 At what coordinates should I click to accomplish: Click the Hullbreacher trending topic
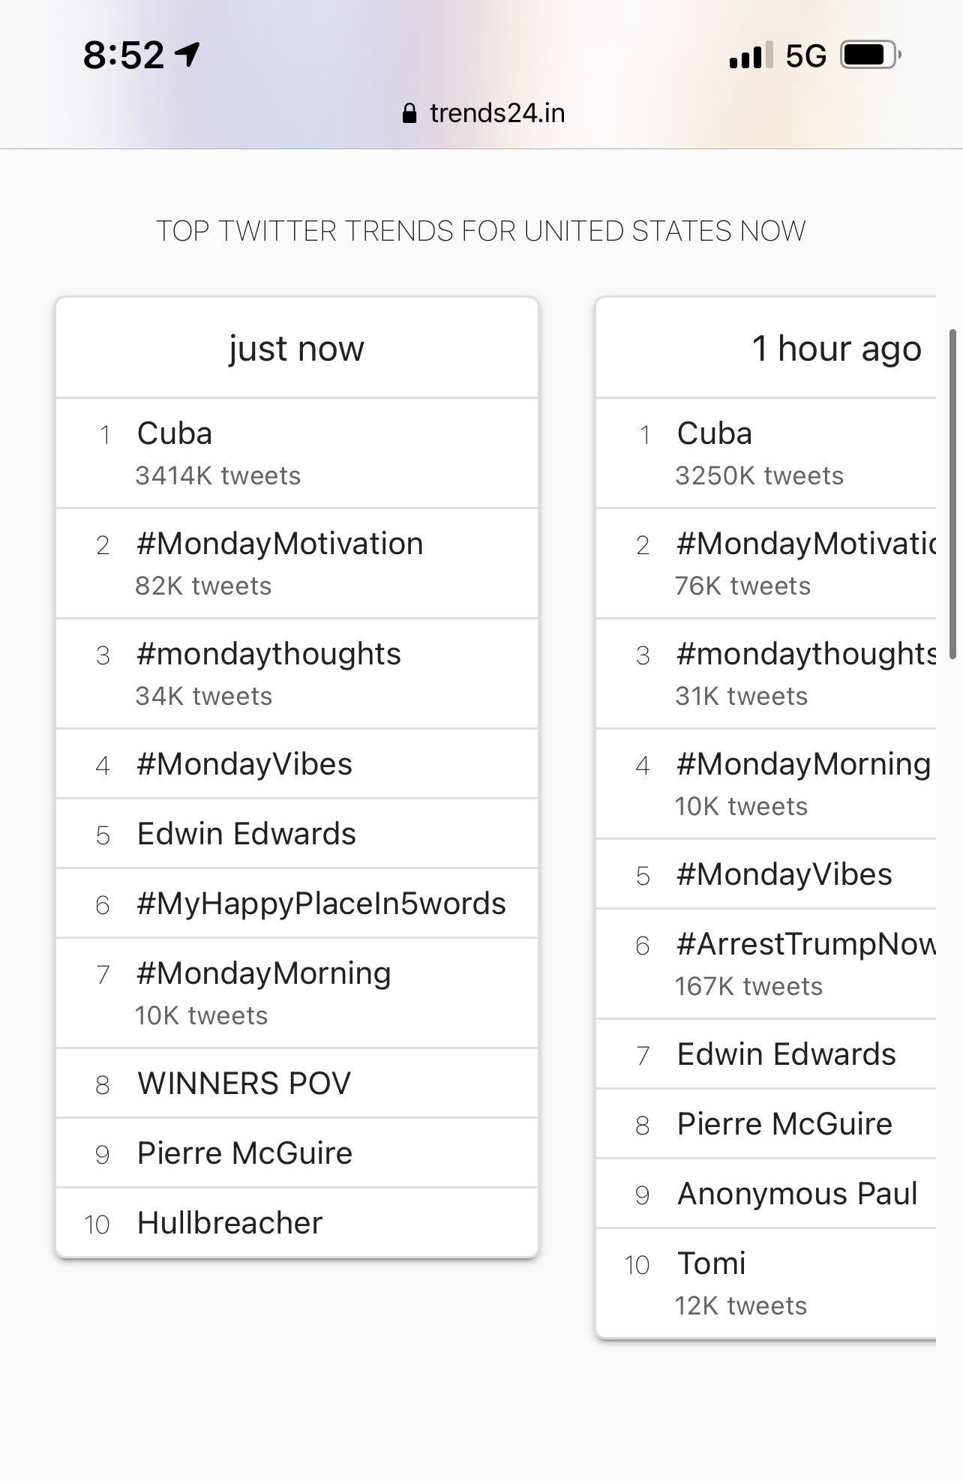[229, 1222]
